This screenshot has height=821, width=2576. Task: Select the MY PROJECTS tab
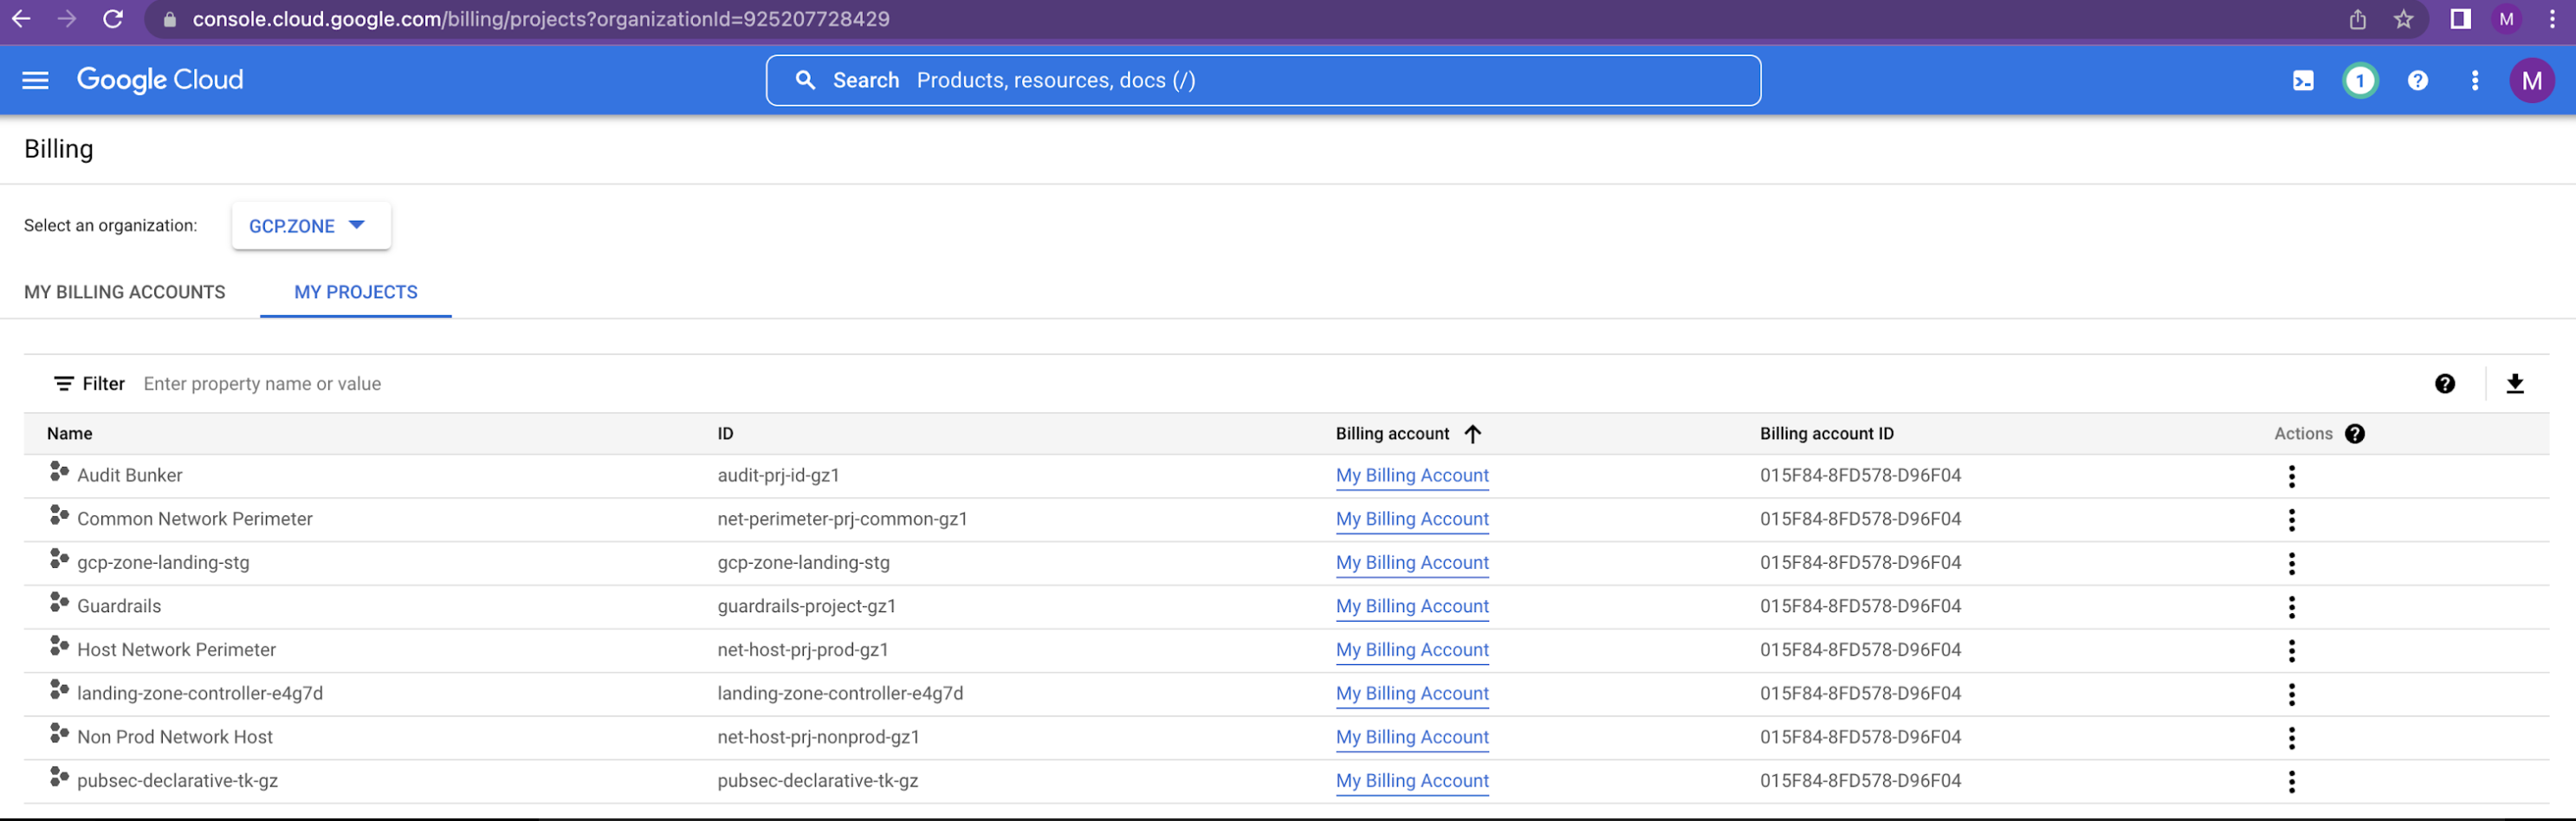coord(356,292)
